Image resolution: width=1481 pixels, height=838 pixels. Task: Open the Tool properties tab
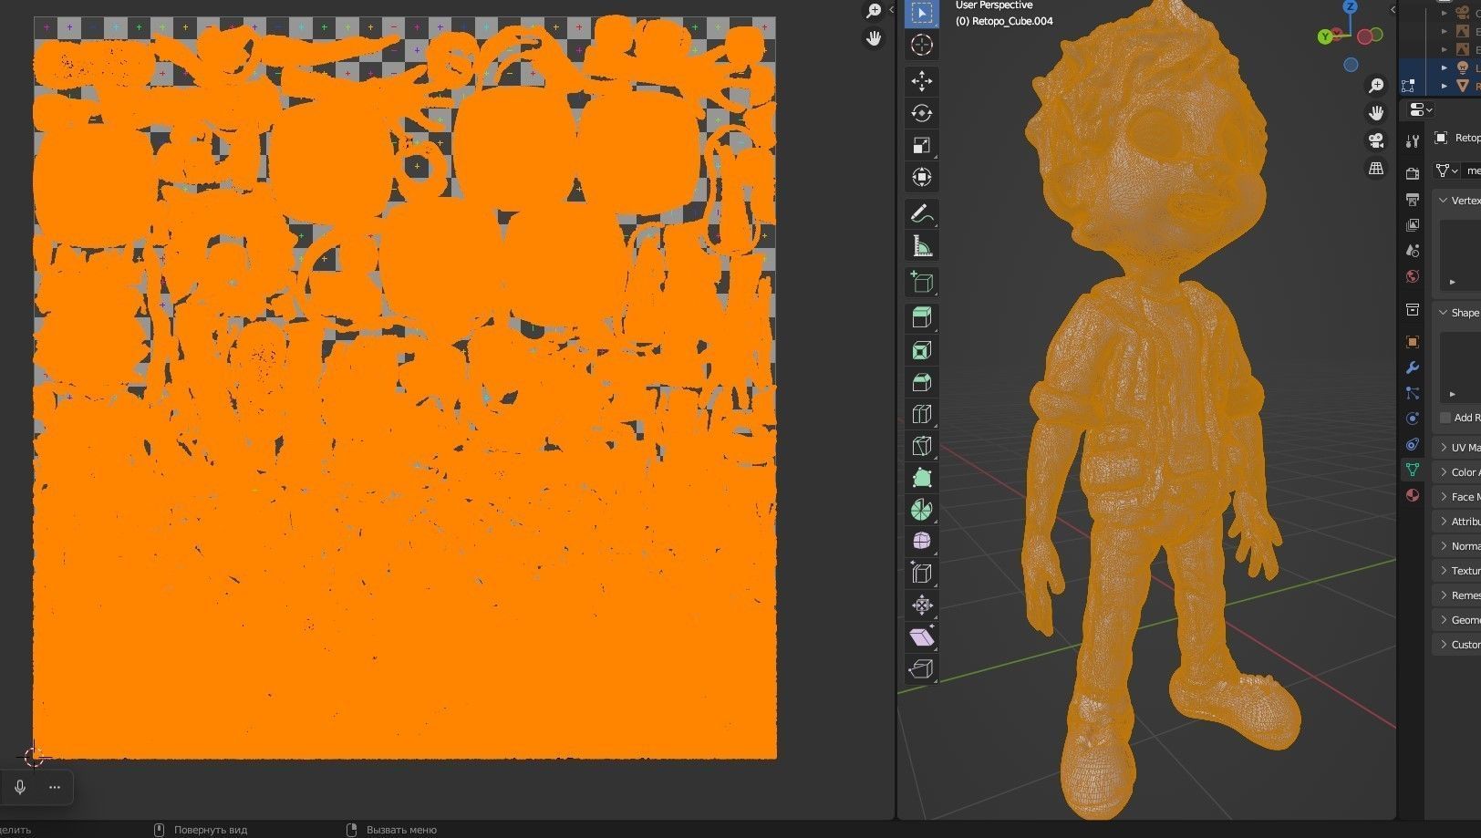point(1413,141)
